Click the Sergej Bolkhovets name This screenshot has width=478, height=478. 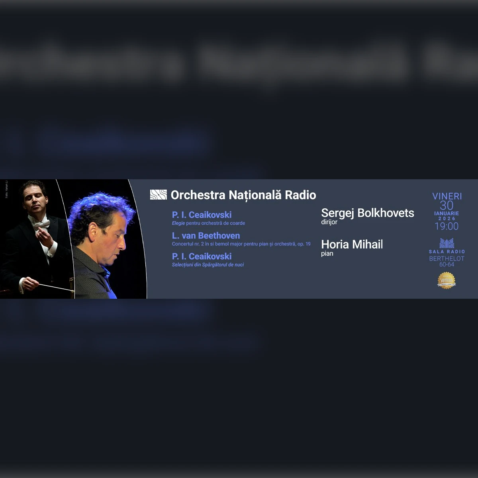pyautogui.click(x=368, y=213)
